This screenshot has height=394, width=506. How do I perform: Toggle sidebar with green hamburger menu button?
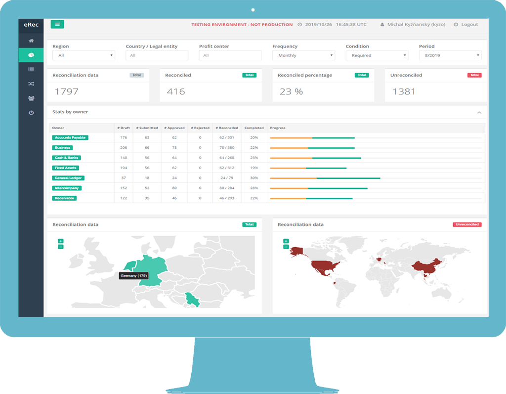(x=57, y=24)
